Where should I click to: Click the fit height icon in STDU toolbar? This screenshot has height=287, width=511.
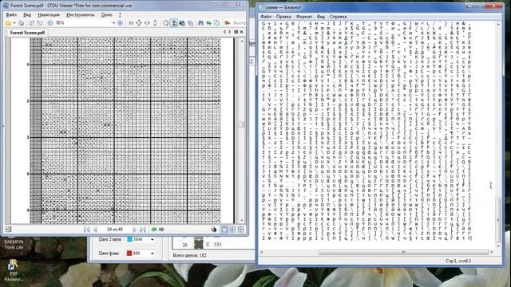(155, 23)
